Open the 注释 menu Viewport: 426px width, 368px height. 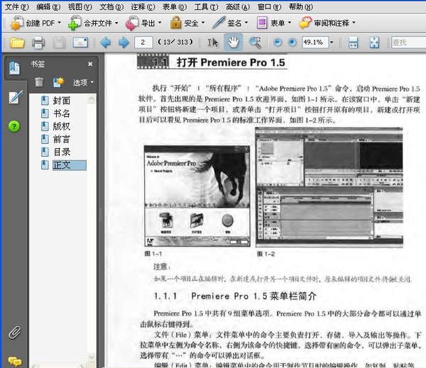click(143, 6)
